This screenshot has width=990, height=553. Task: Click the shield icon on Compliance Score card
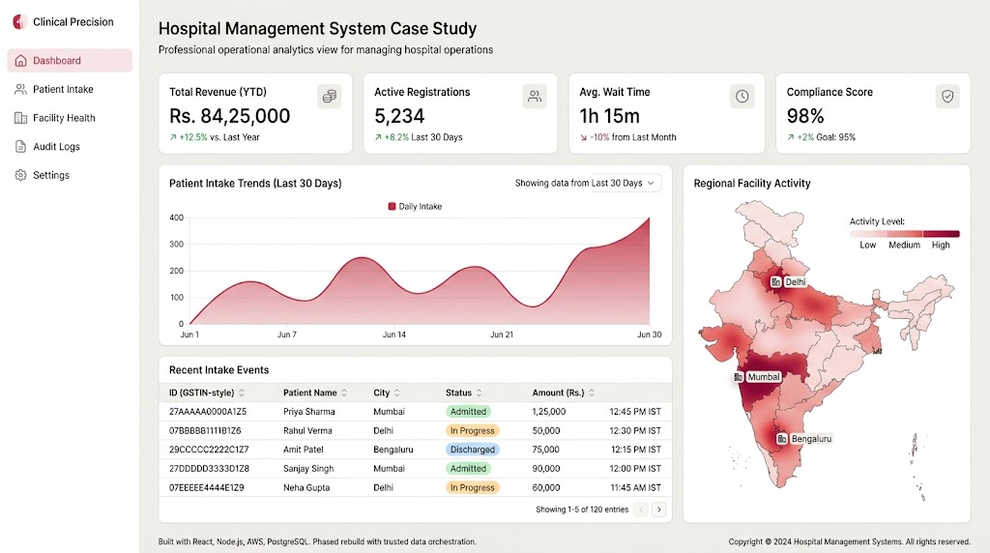click(947, 96)
